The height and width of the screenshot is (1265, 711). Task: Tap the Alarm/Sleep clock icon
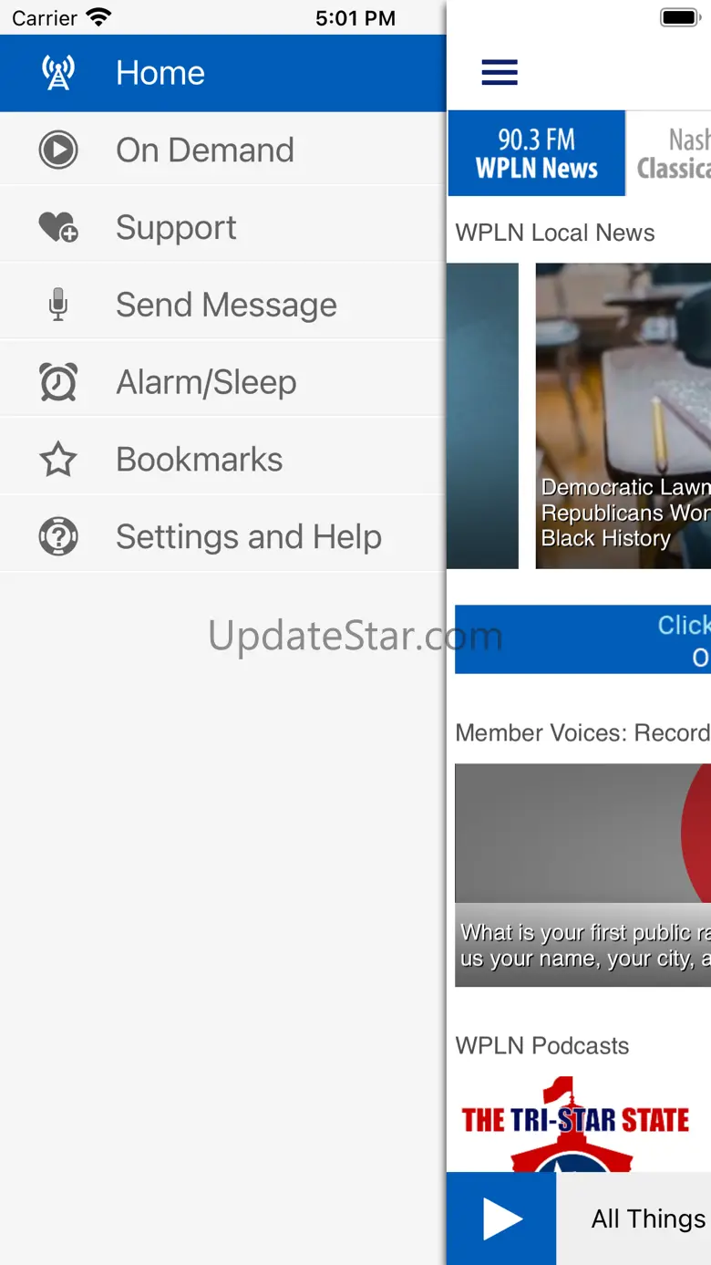(x=58, y=382)
